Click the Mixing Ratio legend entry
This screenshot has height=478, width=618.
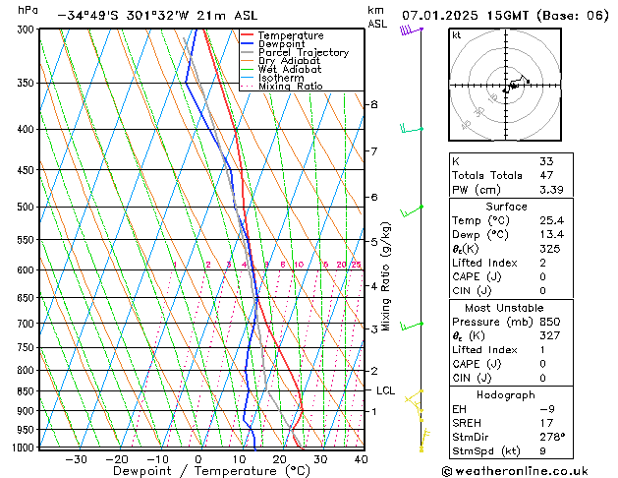pyautogui.click(x=282, y=87)
